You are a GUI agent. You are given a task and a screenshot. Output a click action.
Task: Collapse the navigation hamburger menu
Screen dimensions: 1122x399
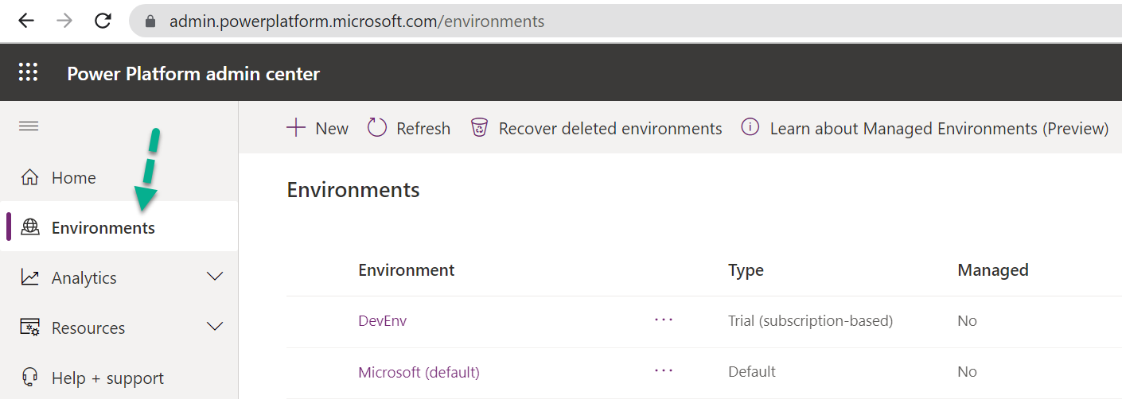[29, 126]
